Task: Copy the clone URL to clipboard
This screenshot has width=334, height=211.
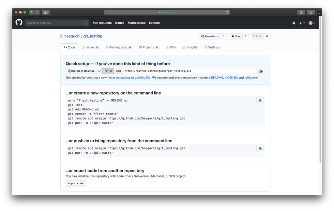Action: click(261, 71)
